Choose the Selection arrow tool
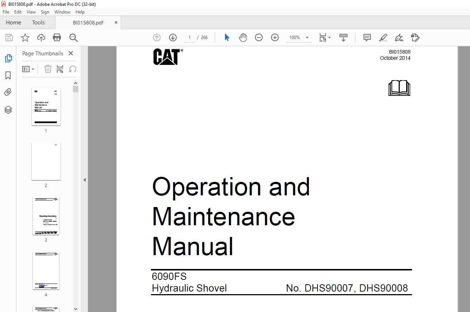Image resolution: width=470 pixels, height=312 pixels. (227, 38)
